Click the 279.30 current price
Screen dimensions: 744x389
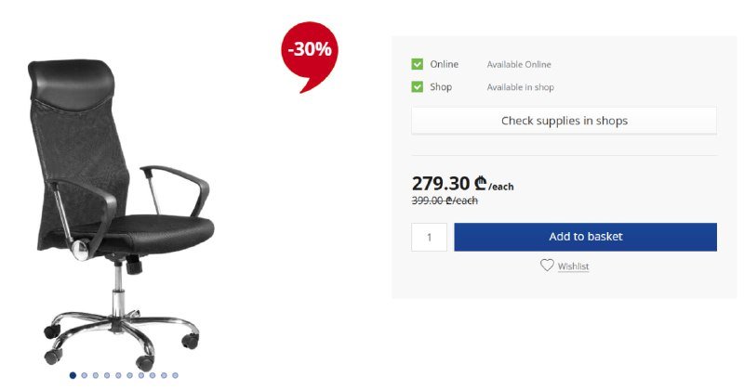[440, 184]
